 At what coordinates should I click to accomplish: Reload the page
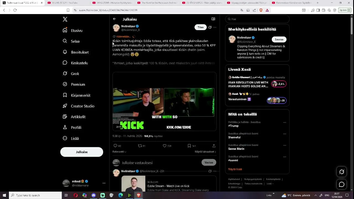pos(15,10)
